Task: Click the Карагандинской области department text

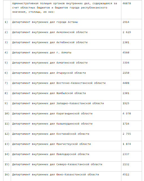Action: 52,114
